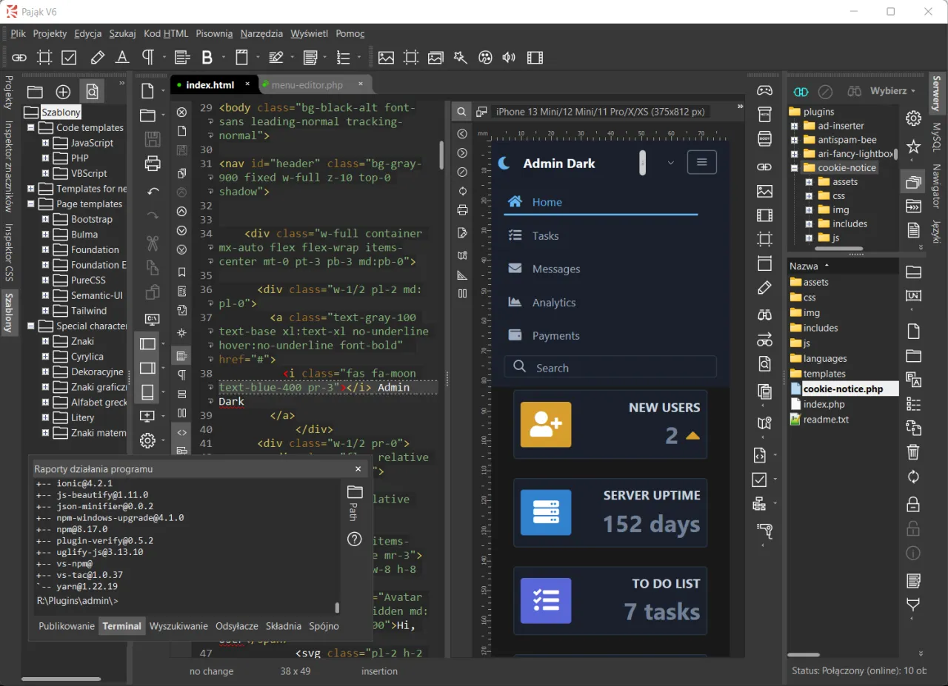Screen dimensions: 948x686
Task: Click the color palette toolbar icon
Action: click(x=484, y=57)
